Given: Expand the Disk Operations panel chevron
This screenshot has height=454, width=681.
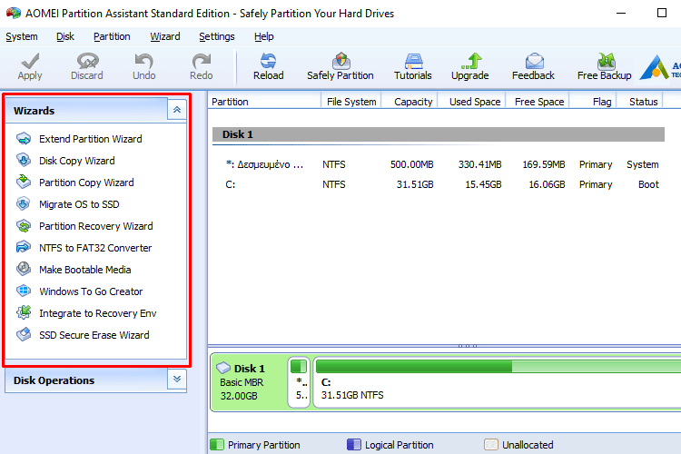Looking at the screenshot, I should coord(177,380).
